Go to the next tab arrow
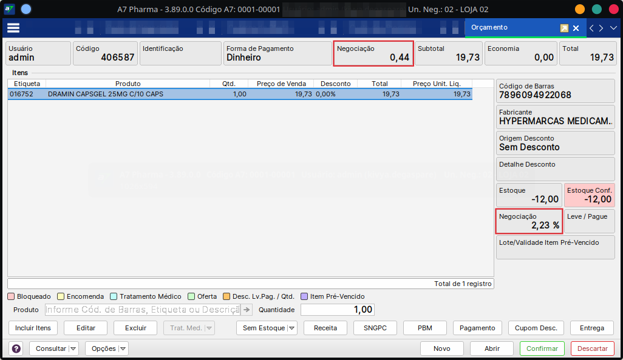Viewport: 623px width, 360px height. (x=601, y=28)
